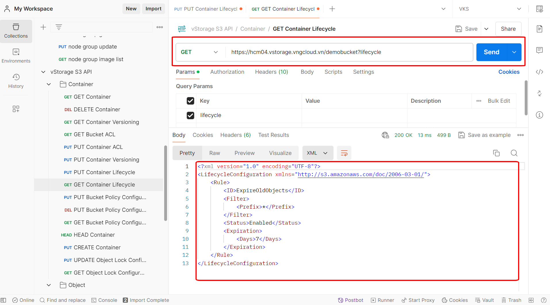Open the Collections sidebar panel
The height and width of the screenshot is (305, 550).
[16, 31]
